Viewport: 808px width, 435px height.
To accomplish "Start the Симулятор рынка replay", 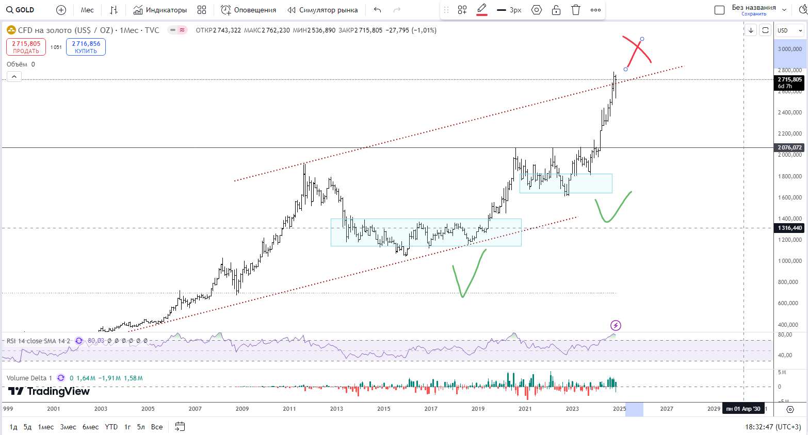I will (x=322, y=10).
